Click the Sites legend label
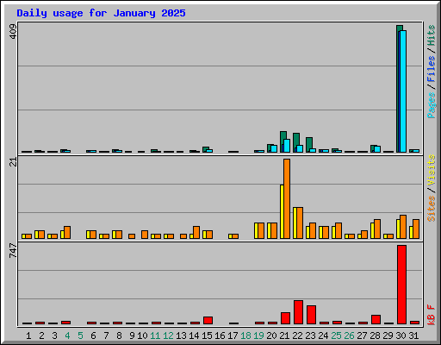441x345 pixels. point(431,208)
